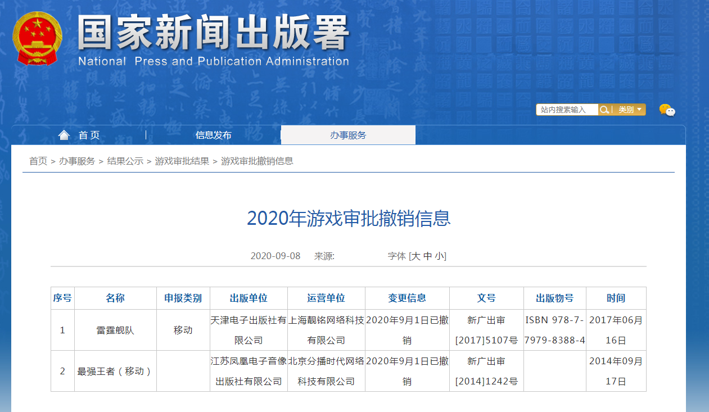This screenshot has width=709, height=412.
Task: Select the 办事服务 navigation tab
Action: pyautogui.click(x=348, y=135)
